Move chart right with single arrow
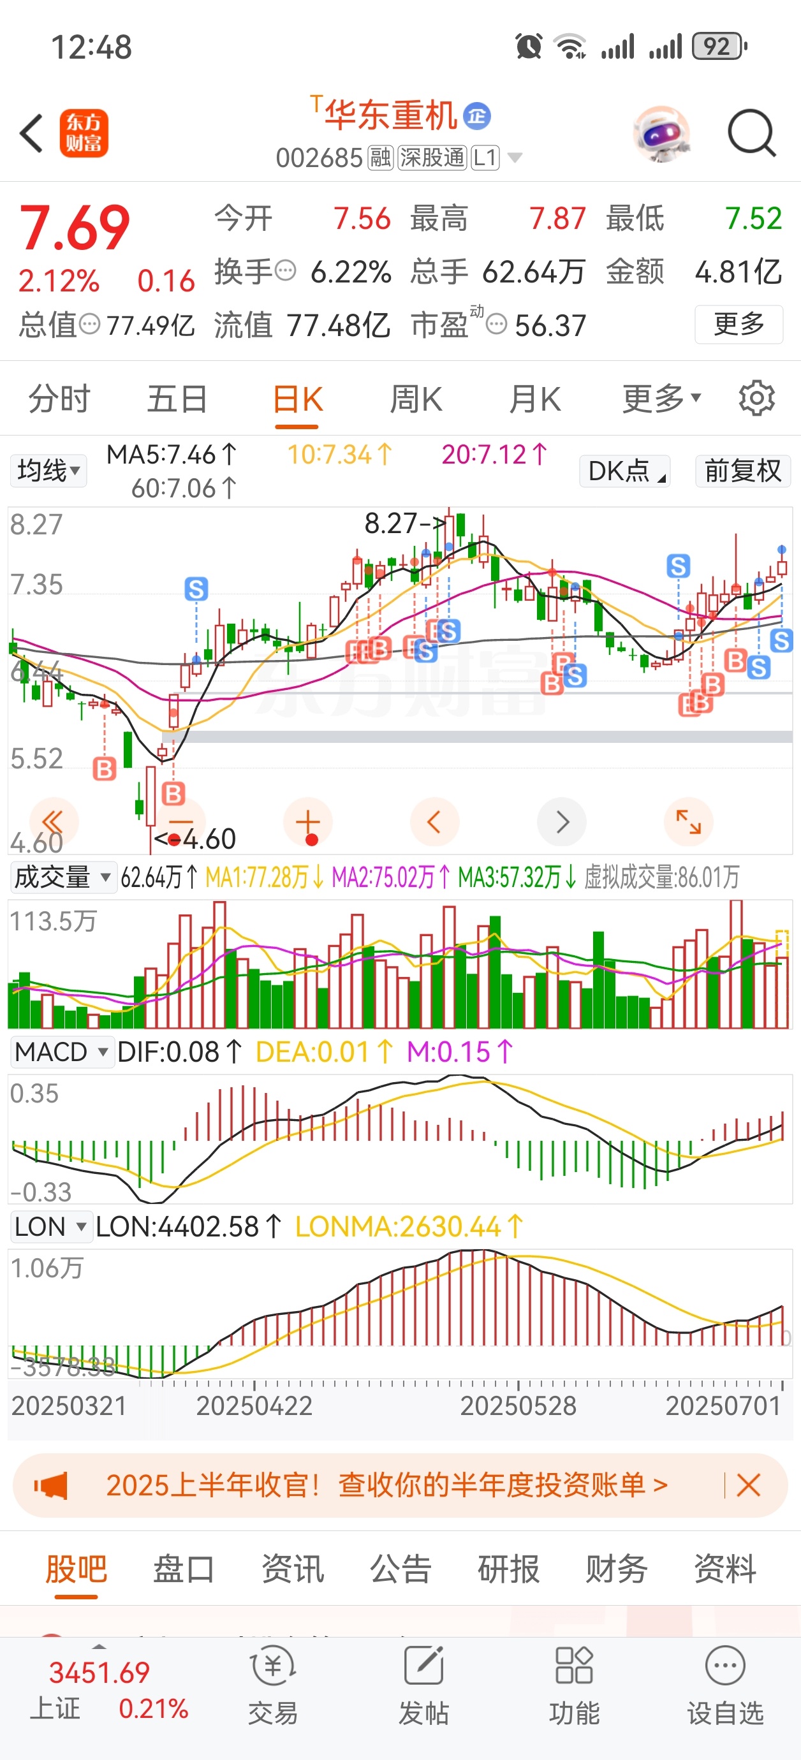 [x=562, y=821]
